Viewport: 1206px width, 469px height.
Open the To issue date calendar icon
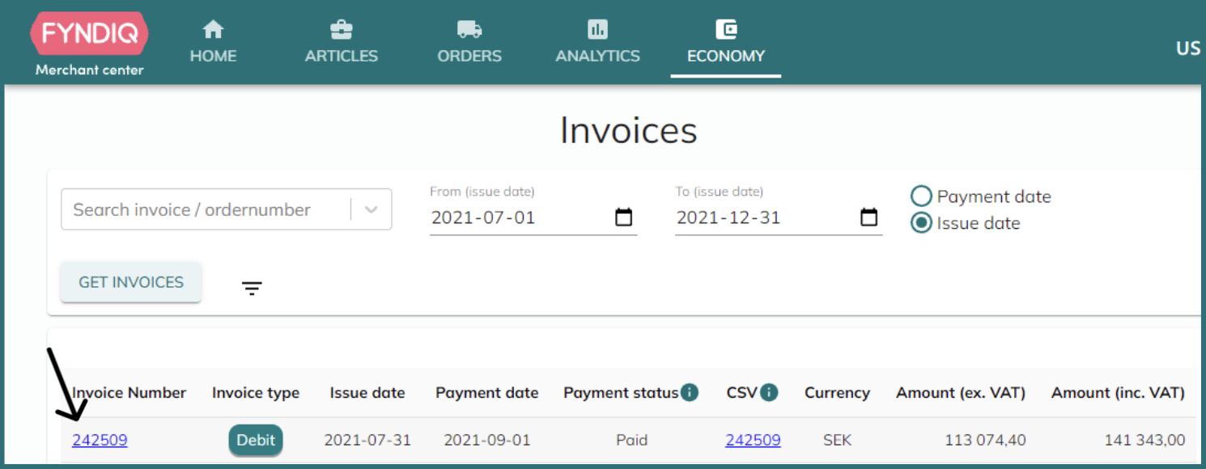pos(868,218)
